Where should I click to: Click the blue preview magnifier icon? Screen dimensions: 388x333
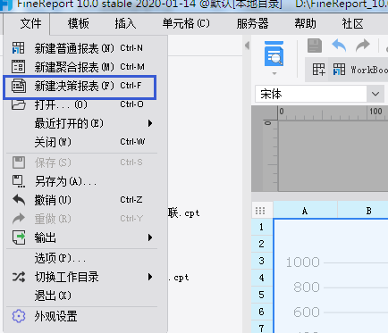point(274,54)
